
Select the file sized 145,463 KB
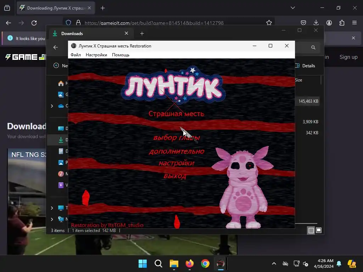point(308,101)
